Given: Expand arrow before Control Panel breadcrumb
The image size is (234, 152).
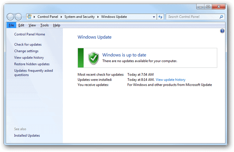Looking at the screenshot, I should (x=34, y=17).
